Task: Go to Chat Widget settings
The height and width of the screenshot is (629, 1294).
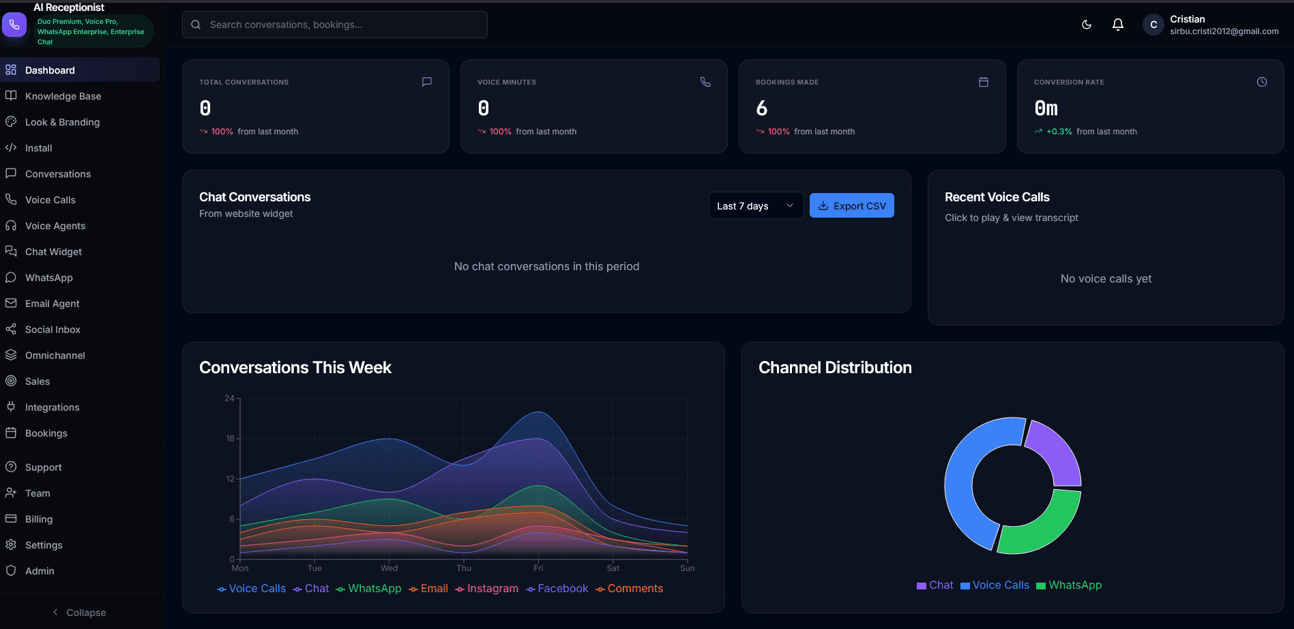Action: pyautogui.click(x=80, y=251)
